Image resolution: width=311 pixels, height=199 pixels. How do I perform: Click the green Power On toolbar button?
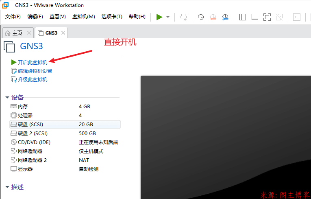(x=159, y=17)
